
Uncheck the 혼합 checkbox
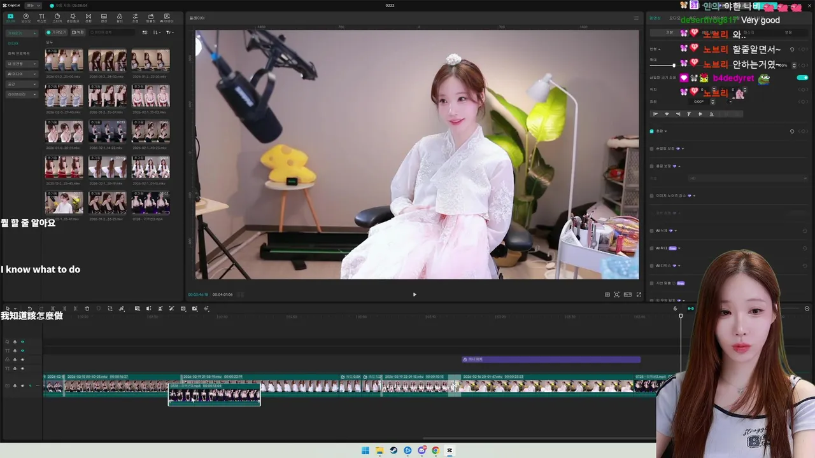pyautogui.click(x=651, y=131)
